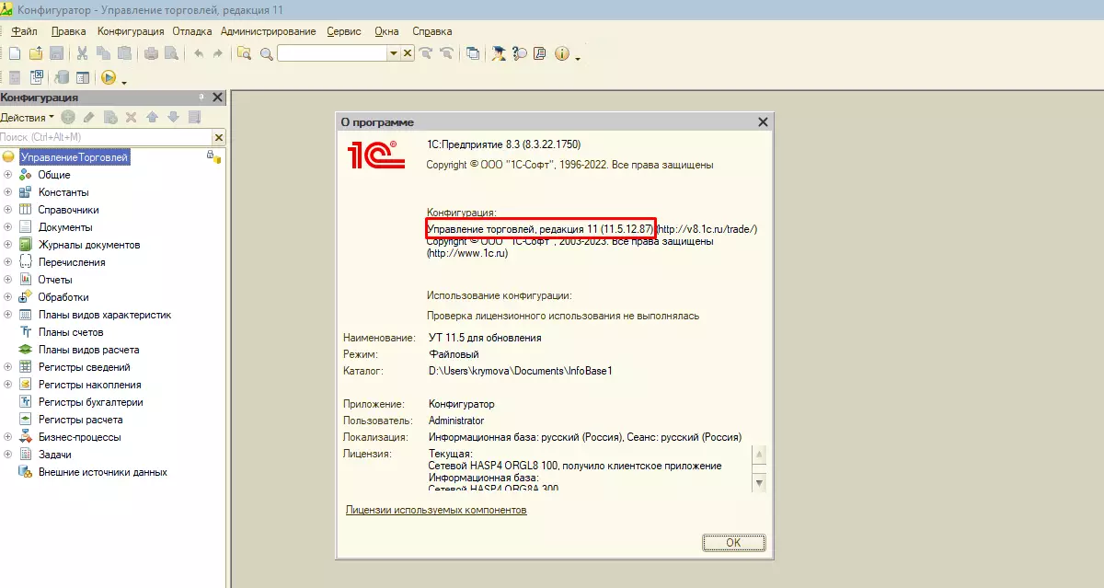Select Планы счетов in the tree
1104x588 pixels.
(x=71, y=332)
